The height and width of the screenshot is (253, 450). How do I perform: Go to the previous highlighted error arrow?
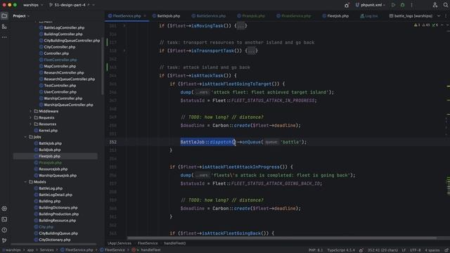coord(442,25)
